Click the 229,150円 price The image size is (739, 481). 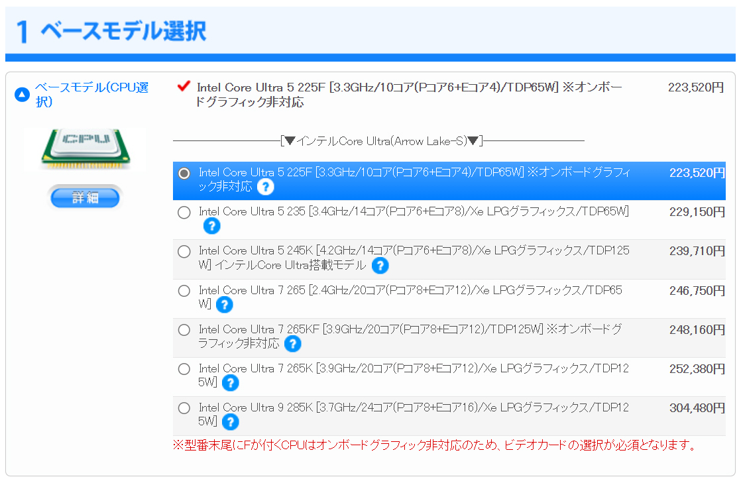(x=697, y=212)
